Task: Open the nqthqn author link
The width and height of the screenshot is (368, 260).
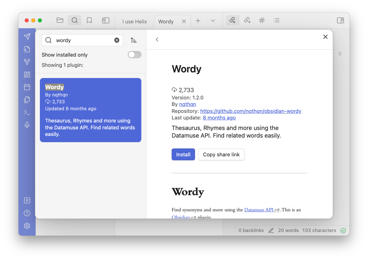Action: click(x=187, y=104)
